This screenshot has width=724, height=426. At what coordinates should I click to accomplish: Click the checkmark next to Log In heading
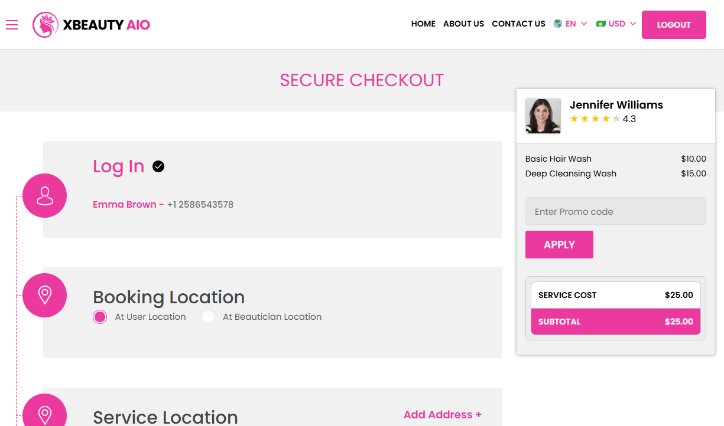158,166
